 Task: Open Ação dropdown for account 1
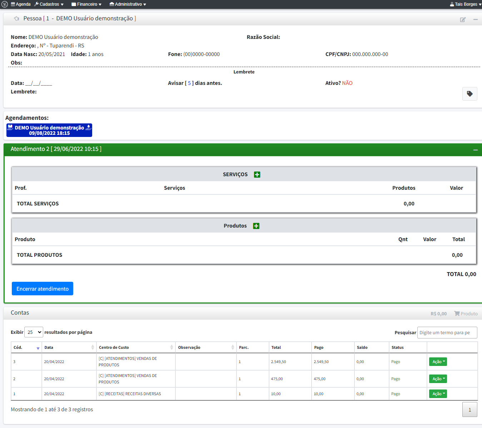click(438, 394)
